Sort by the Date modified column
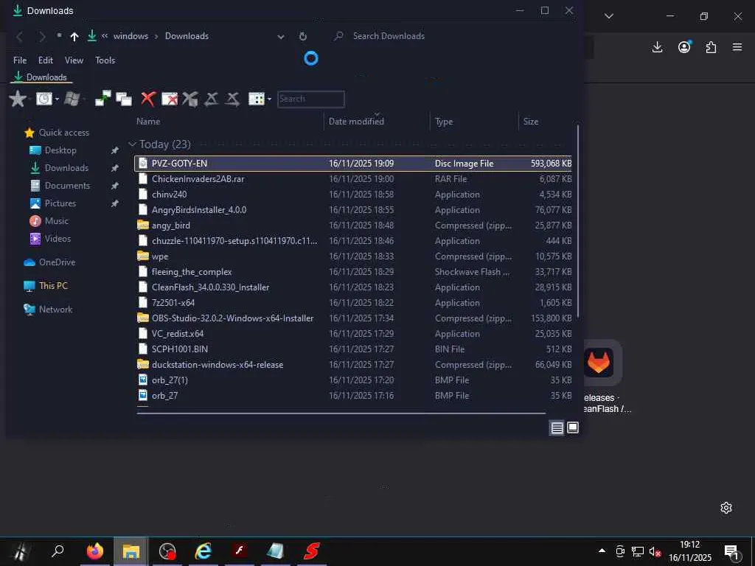The height and width of the screenshot is (566, 755). (x=356, y=122)
